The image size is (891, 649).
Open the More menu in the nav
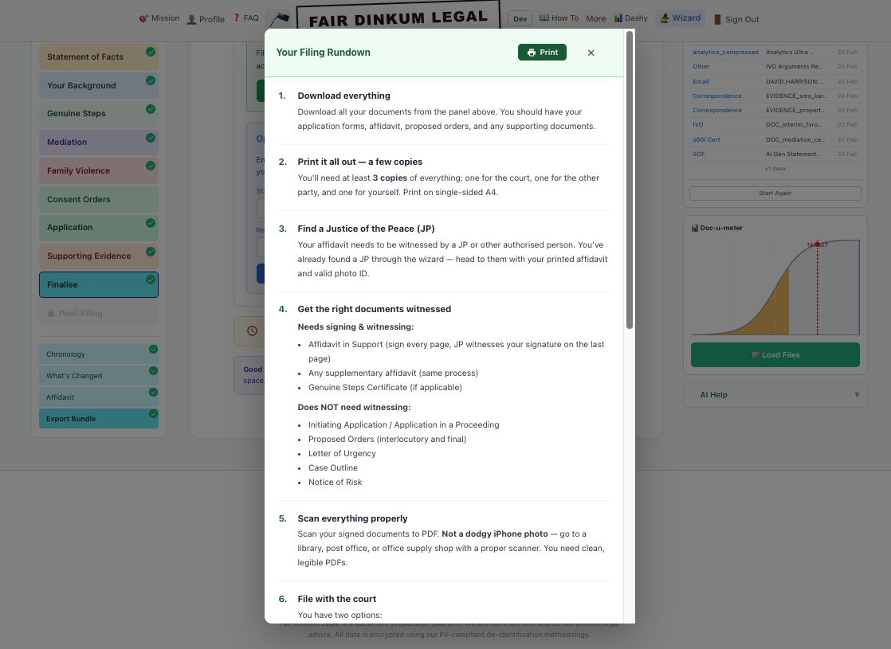pyautogui.click(x=596, y=19)
